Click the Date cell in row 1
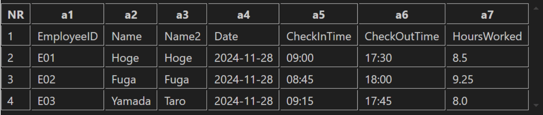 pyautogui.click(x=243, y=36)
